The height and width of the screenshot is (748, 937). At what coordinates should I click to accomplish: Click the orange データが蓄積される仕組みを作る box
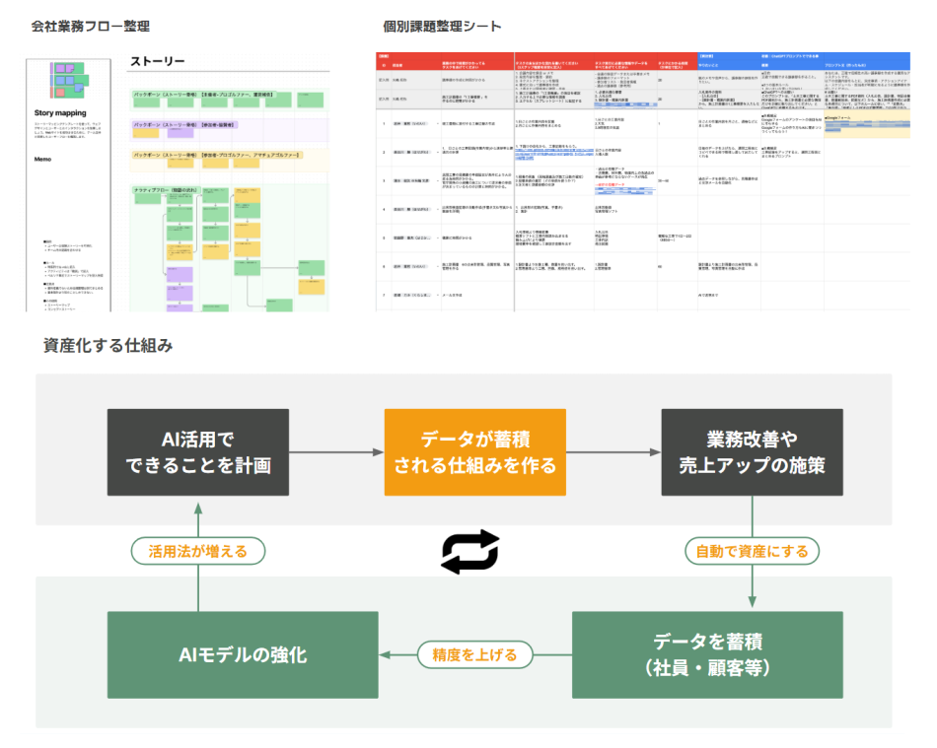(x=474, y=451)
